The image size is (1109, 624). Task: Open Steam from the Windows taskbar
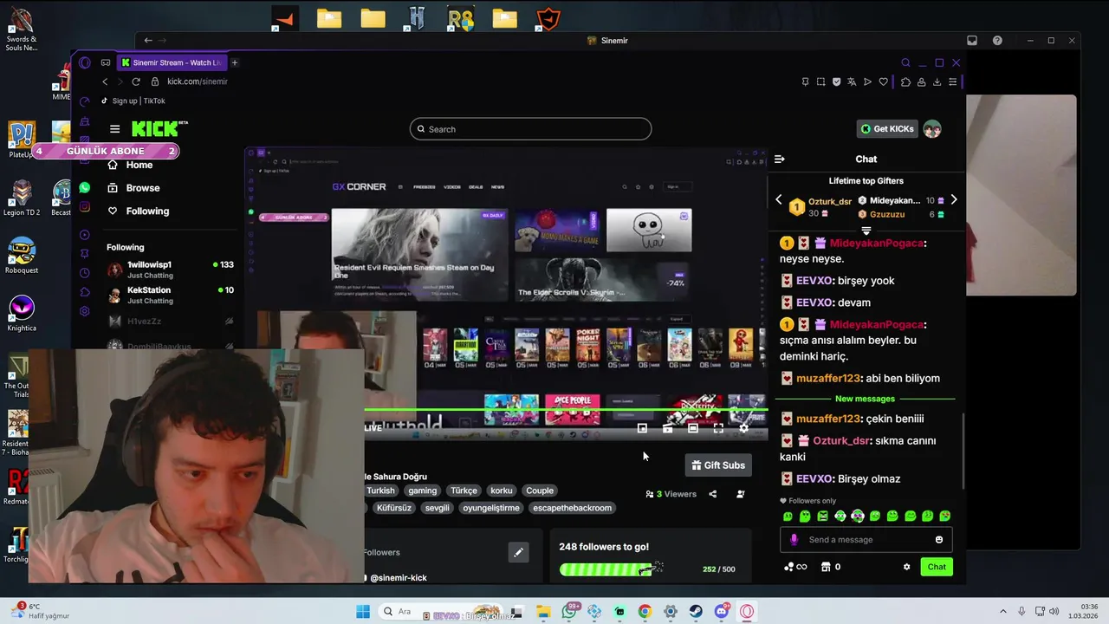pos(696,611)
